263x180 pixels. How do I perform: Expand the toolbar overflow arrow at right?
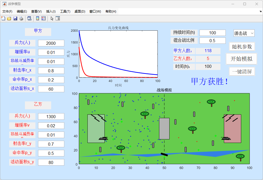(260, 12)
